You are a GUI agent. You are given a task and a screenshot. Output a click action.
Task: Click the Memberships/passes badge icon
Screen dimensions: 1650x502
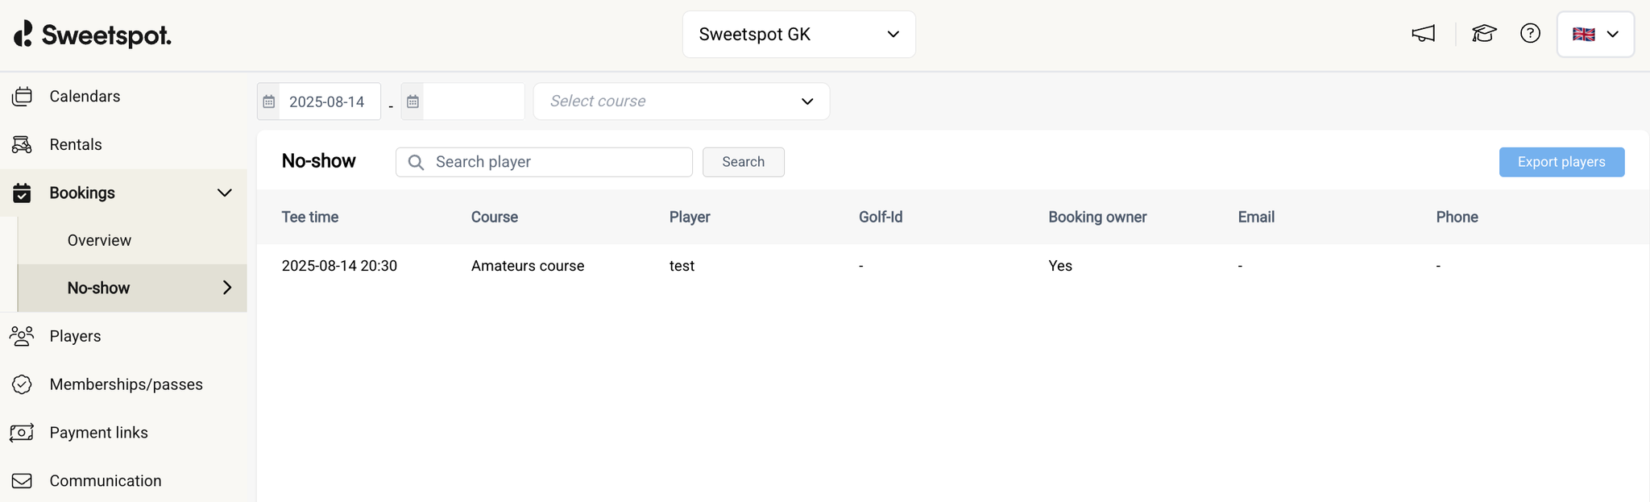(x=22, y=384)
